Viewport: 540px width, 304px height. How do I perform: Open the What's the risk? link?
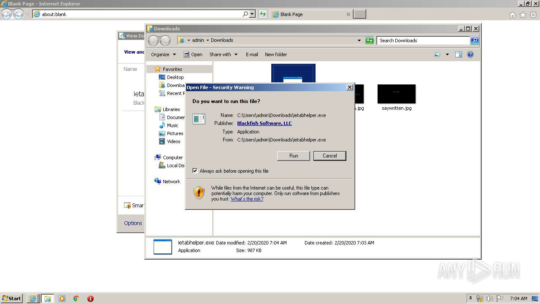(247, 199)
